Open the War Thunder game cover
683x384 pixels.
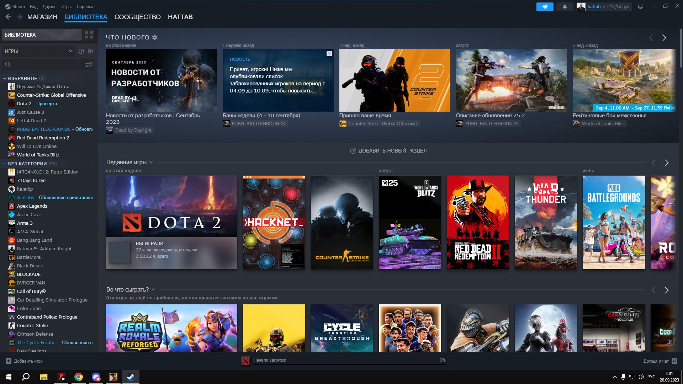(546, 222)
